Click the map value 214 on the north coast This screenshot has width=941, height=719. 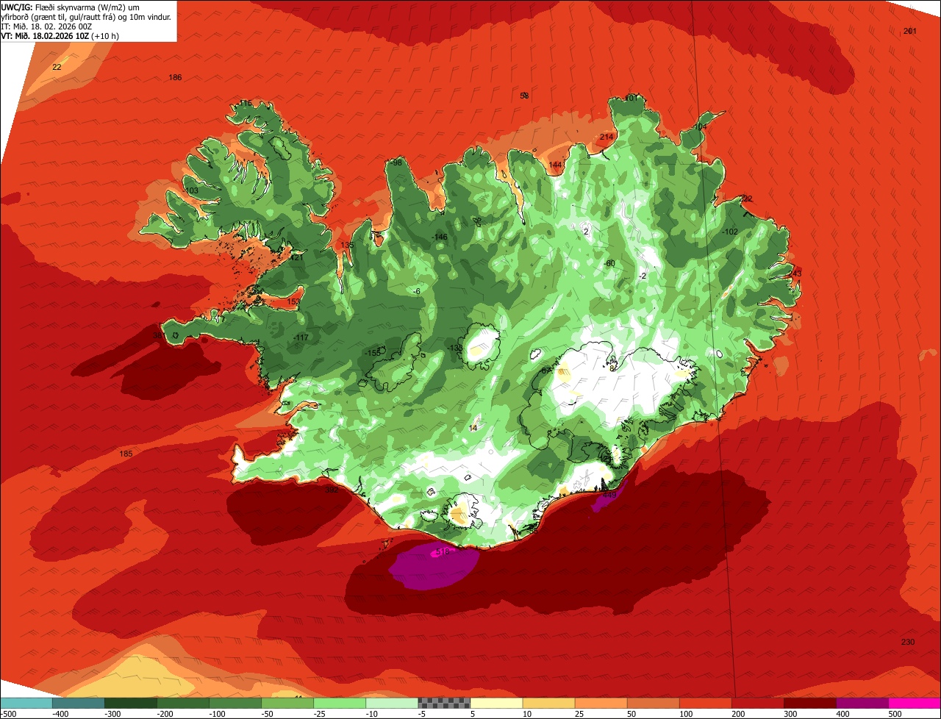pos(607,137)
